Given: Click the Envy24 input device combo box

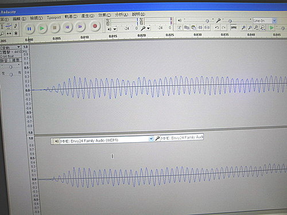Looking at the screenshot, I should (x=182, y=138).
